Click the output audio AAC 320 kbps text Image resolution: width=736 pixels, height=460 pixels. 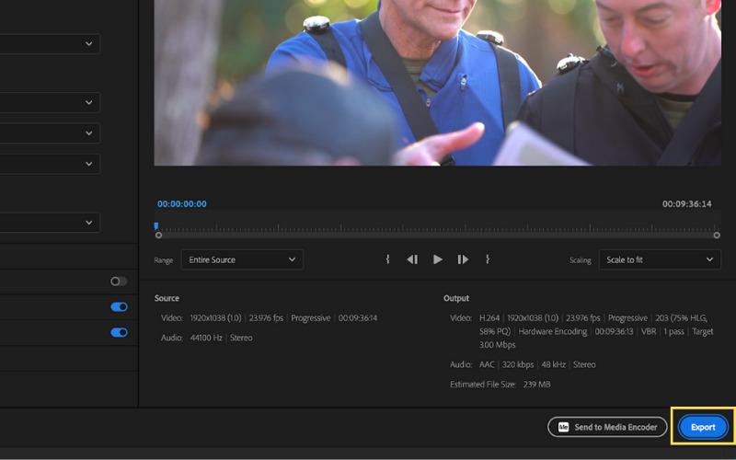click(x=507, y=364)
